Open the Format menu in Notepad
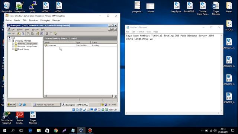The height and width of the screenshot is (134, 238). (141, 32)
